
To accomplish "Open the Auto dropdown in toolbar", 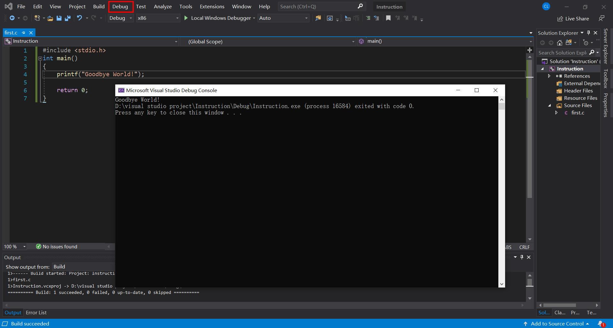I will (x=284, y=18).
